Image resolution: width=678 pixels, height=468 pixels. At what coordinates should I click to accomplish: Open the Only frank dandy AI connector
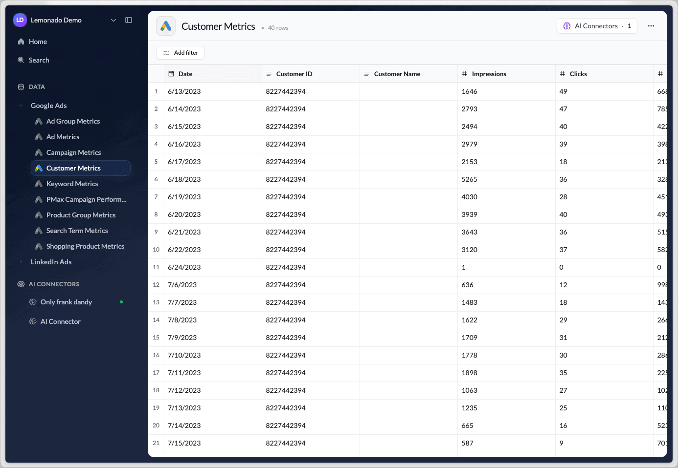(x=66, y=301)
